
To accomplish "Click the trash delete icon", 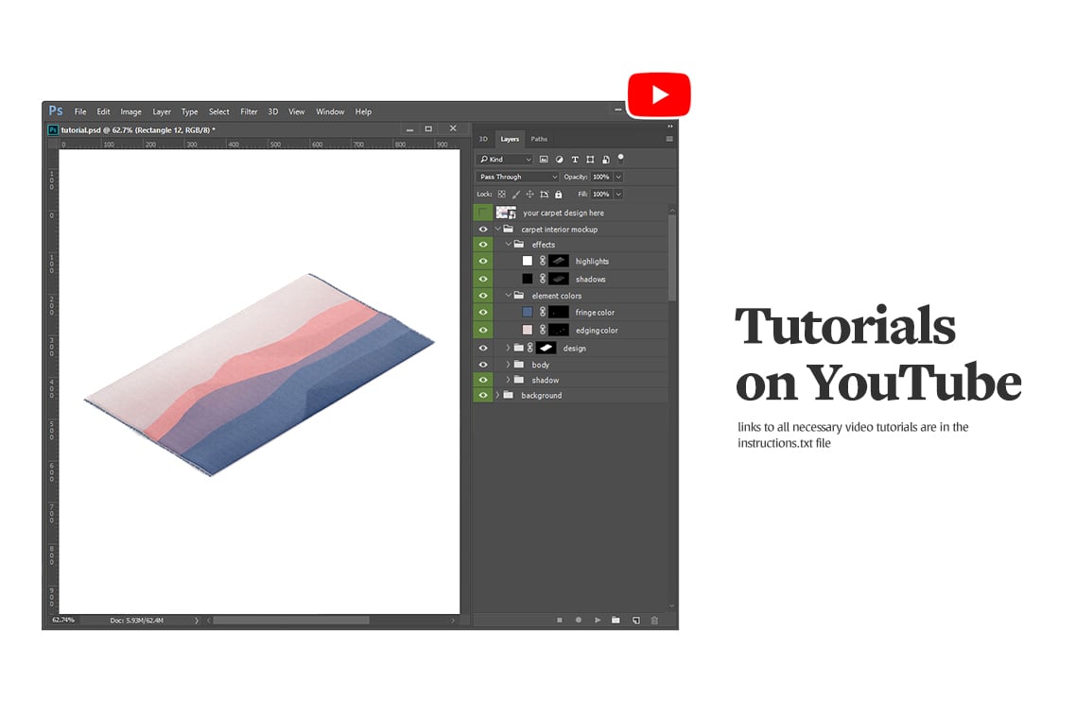I will [654, 621].
